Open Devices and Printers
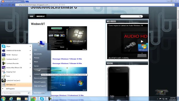179x101 pixels. pos(41,78)
